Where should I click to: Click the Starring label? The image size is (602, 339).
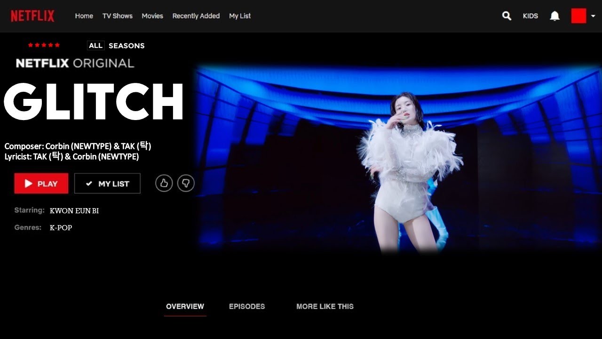point(29,210)
